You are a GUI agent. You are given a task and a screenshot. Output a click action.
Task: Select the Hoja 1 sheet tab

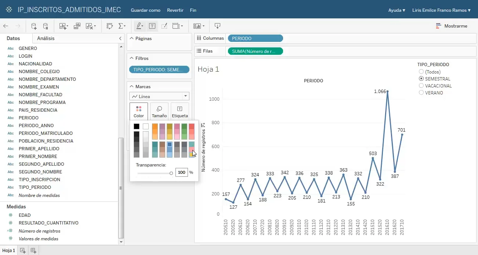point(9,251)
